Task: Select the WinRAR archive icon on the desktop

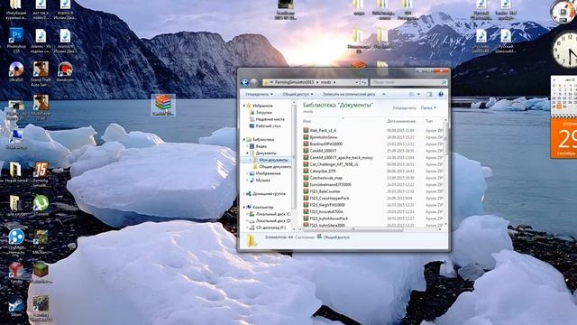Action: point(163,104)
